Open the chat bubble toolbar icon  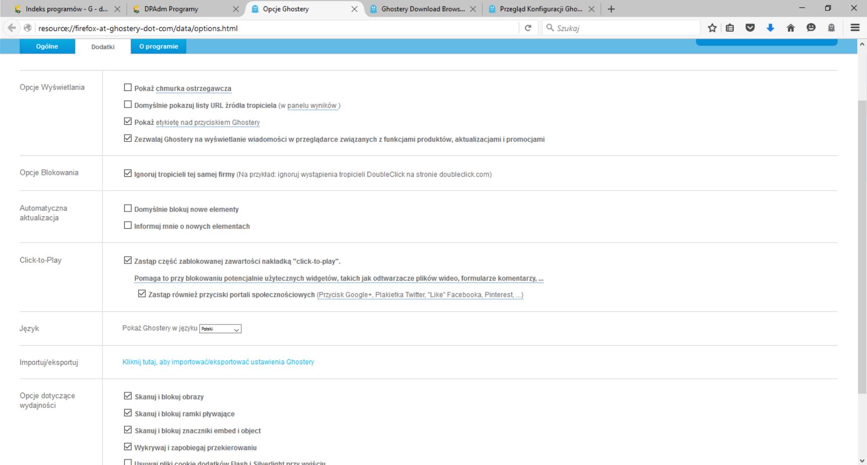coord(811,28)
